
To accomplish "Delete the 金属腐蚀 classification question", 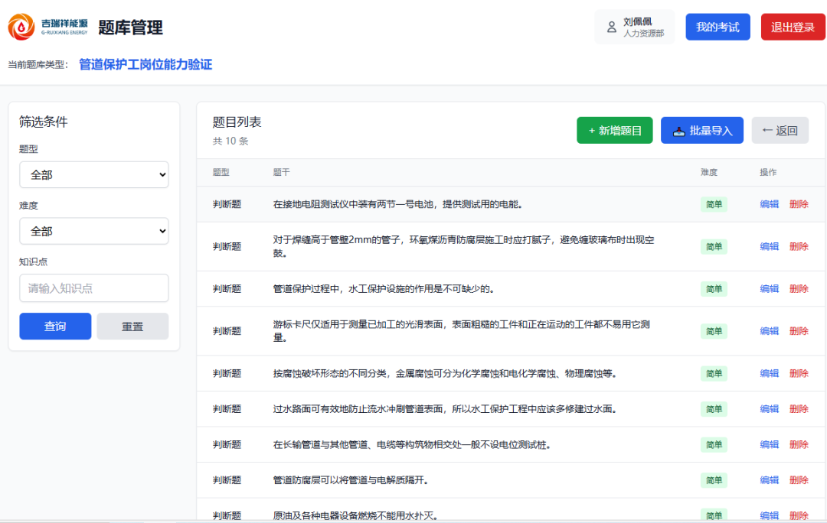I will click(x=799, y=373).
